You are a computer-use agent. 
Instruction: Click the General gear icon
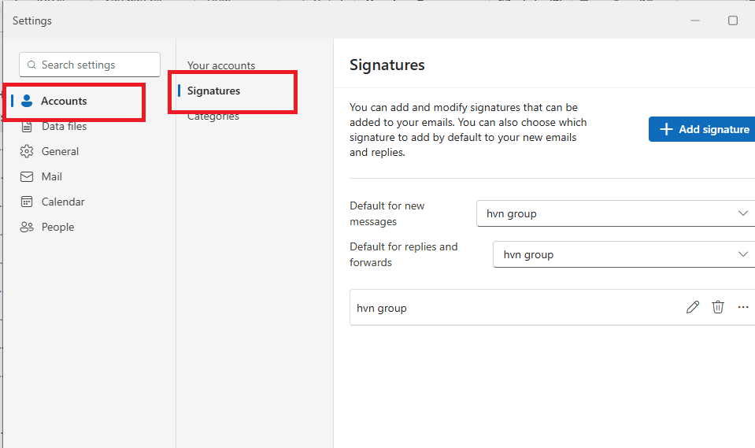[27, 151]
